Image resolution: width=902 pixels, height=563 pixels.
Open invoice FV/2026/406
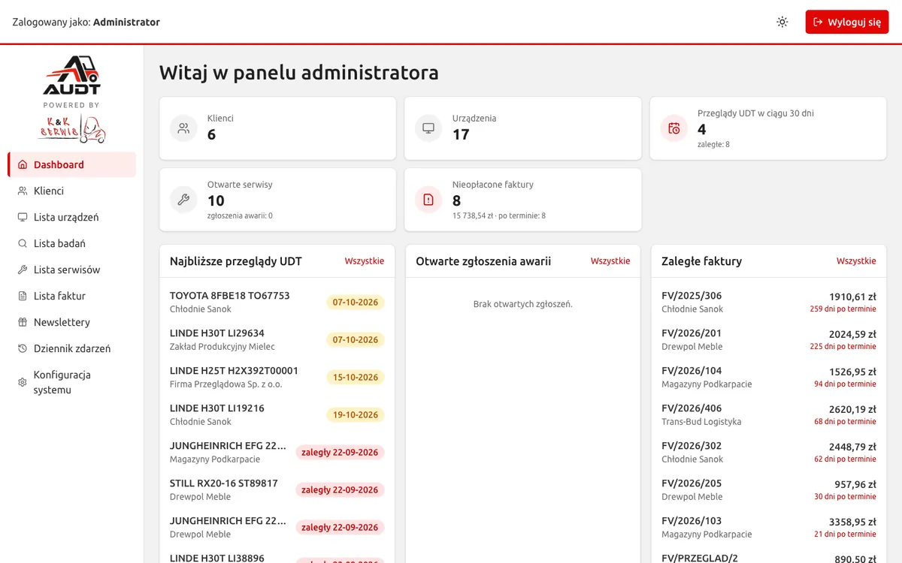[x=769, y=415]
